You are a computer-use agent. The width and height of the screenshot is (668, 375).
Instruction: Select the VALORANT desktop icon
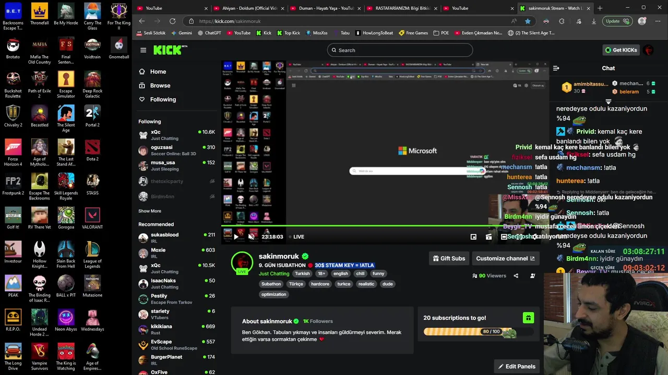(92, 218)
